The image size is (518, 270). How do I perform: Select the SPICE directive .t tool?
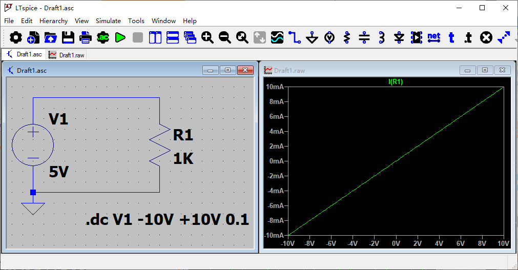(468, 38)
